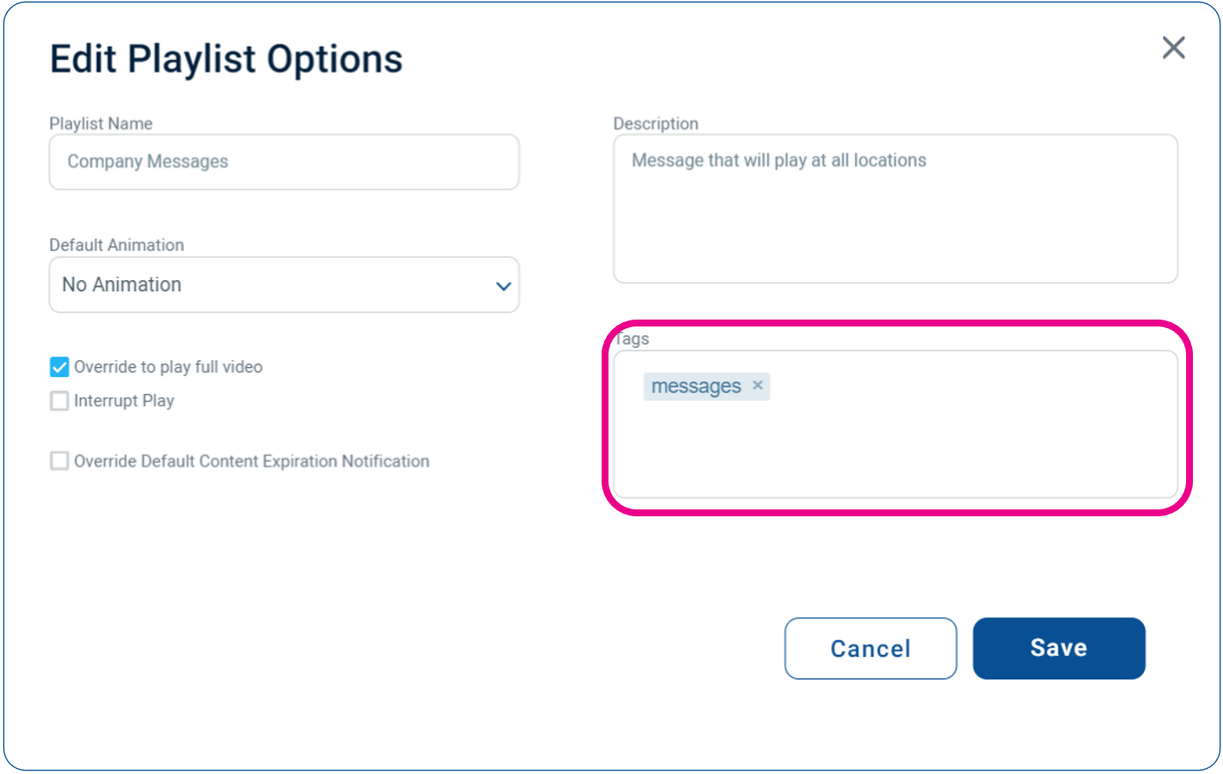Open the No Animation combo box

click(x=284, y=285)
